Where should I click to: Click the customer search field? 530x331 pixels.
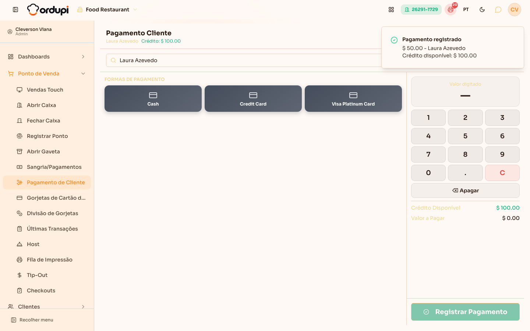click(244, 60)
